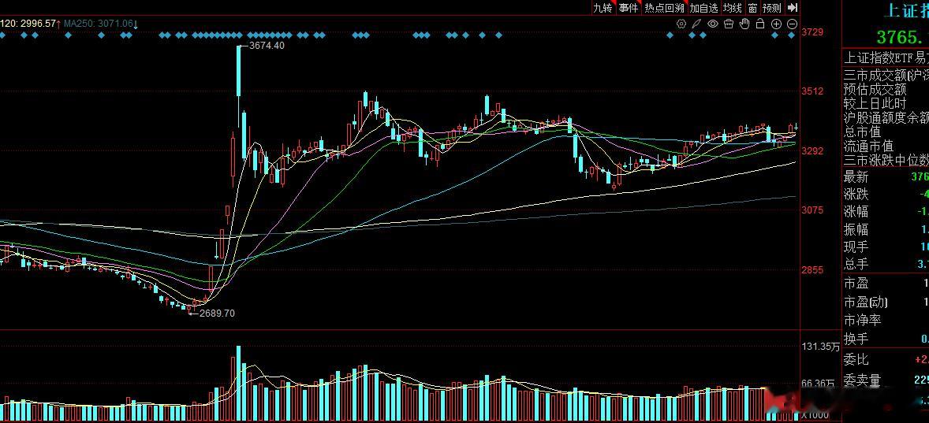929x423 pixels.
Task: Click the 振幅 amplitude label
Action: [856, 229]
